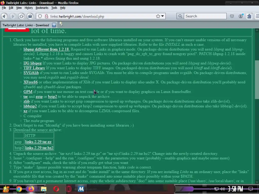Click the gzip link
The image size is (259, 194).
39,97
